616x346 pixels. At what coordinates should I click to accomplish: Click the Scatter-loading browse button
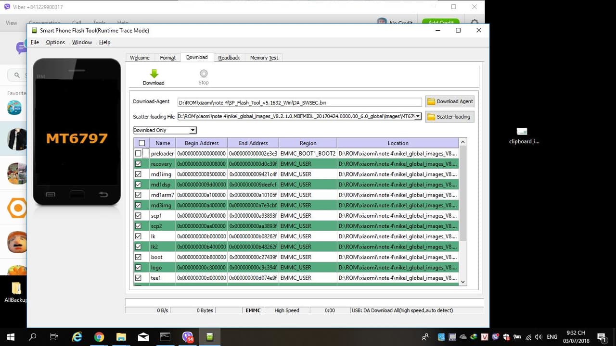pos(449,117)
